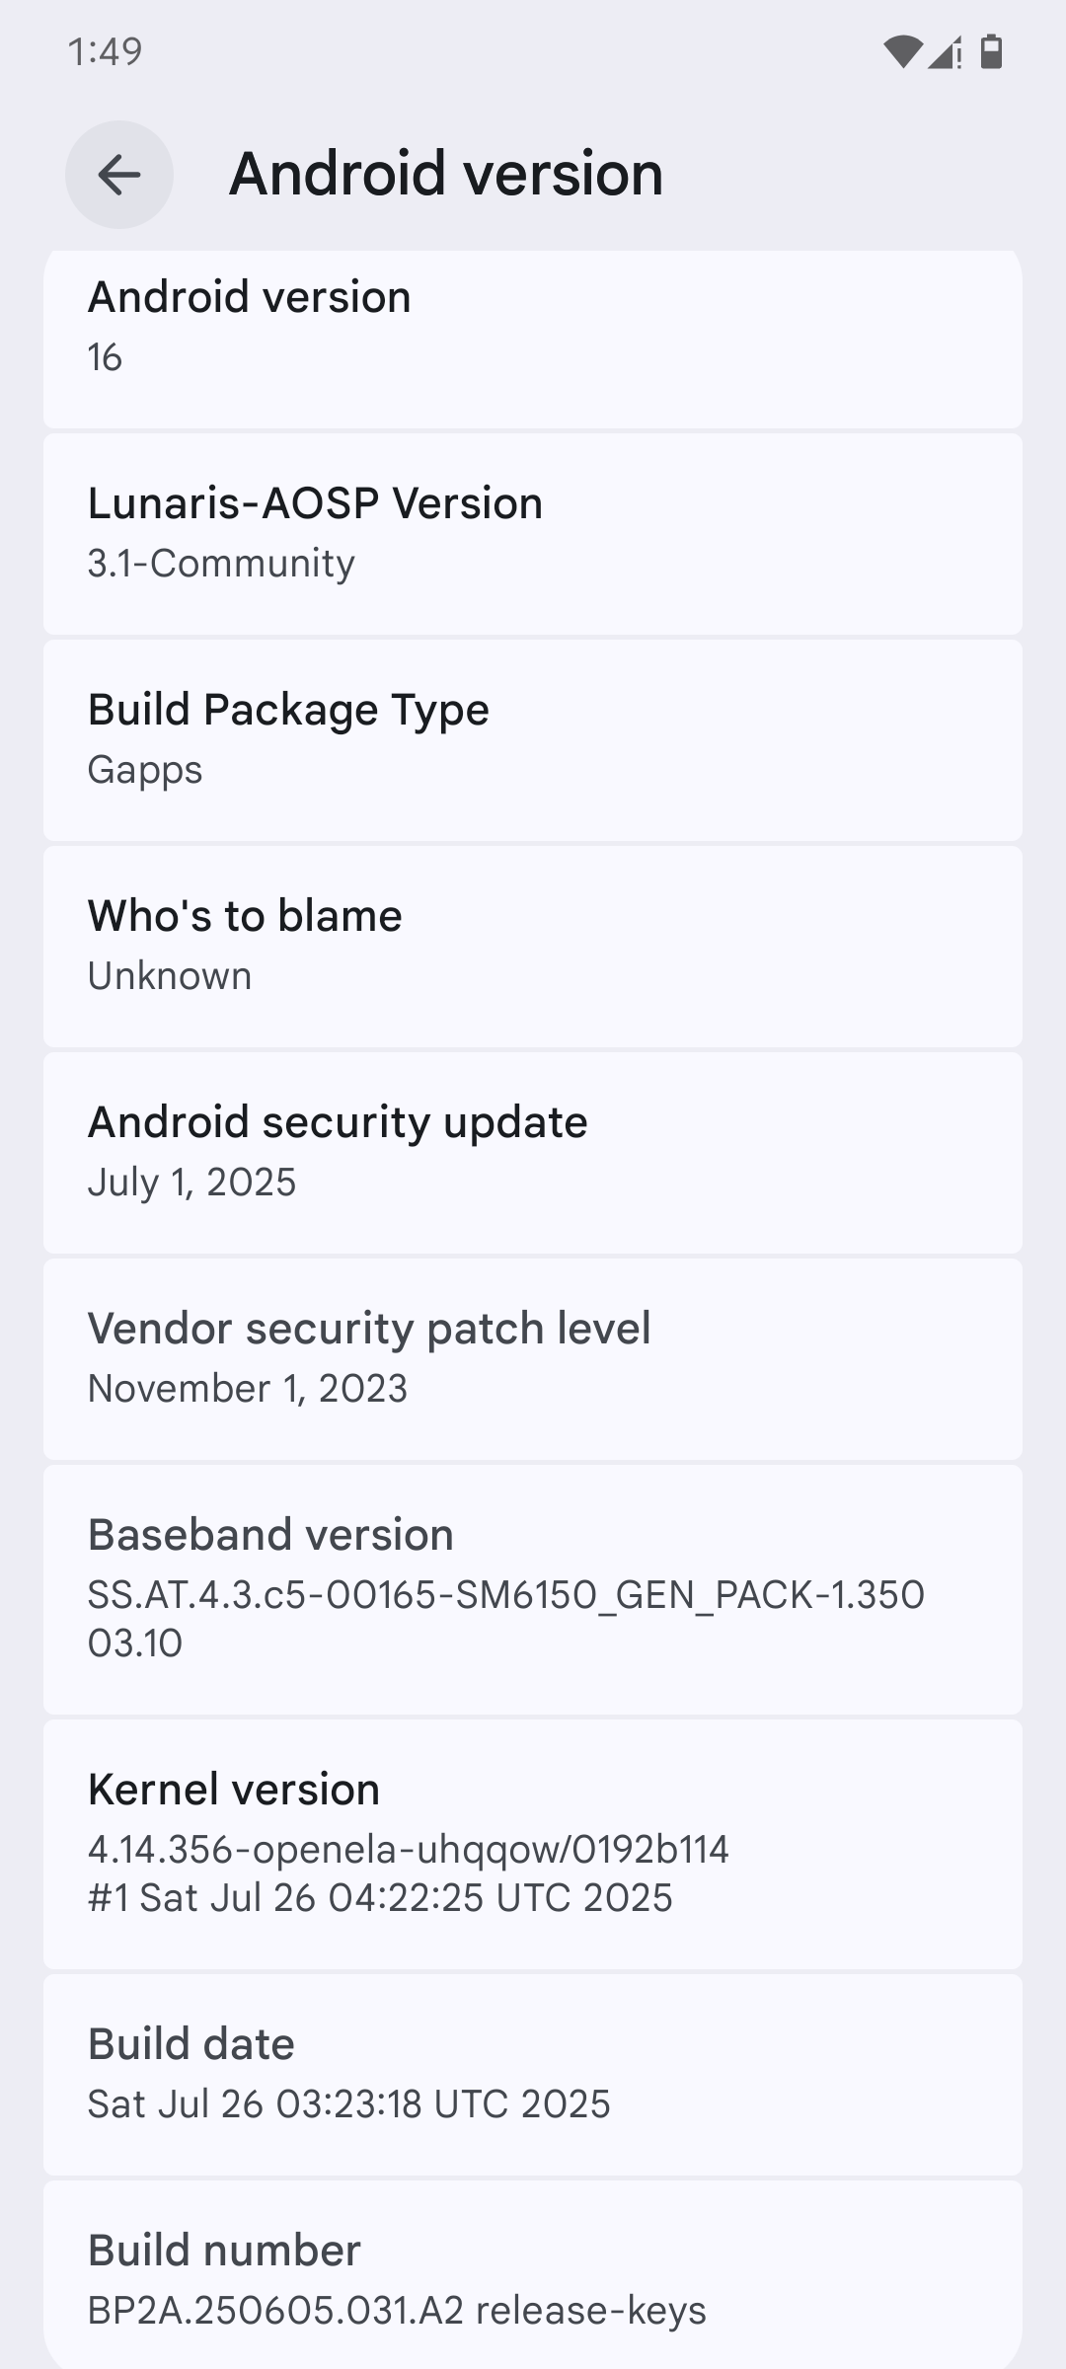
Task: Tap the Build date row
Action: click(533, 2074)
